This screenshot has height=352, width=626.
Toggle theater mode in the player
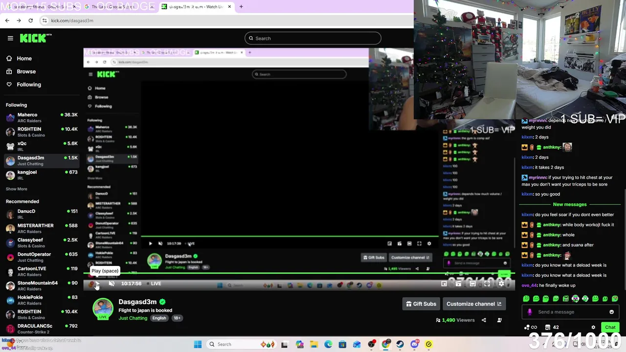(472, 284)
